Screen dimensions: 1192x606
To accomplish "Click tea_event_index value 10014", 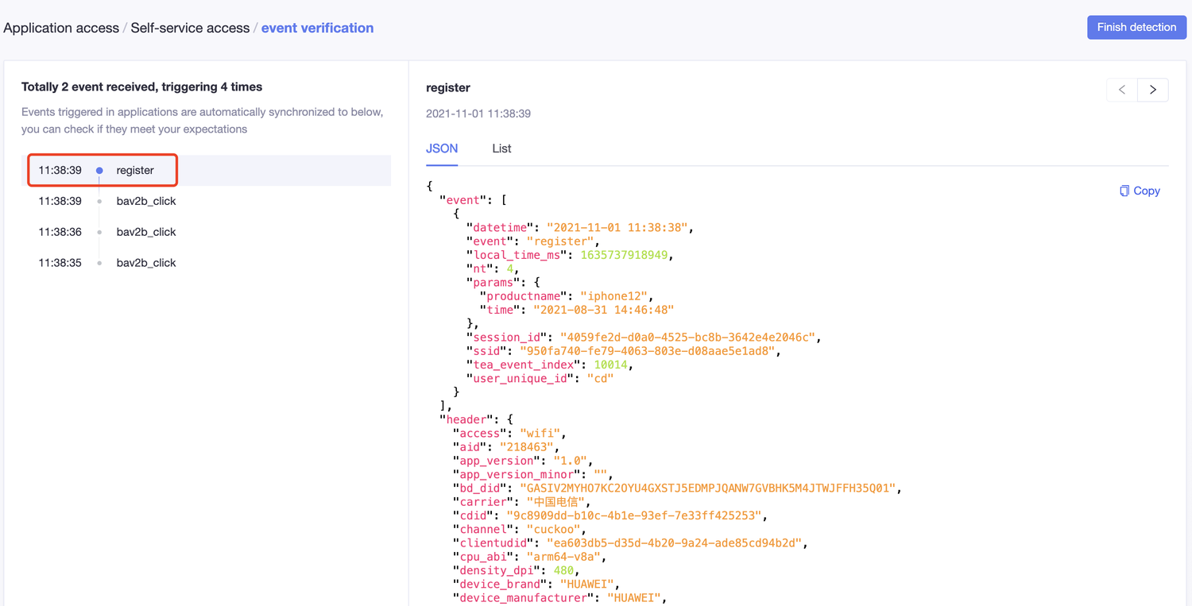I will pos(610,365).
